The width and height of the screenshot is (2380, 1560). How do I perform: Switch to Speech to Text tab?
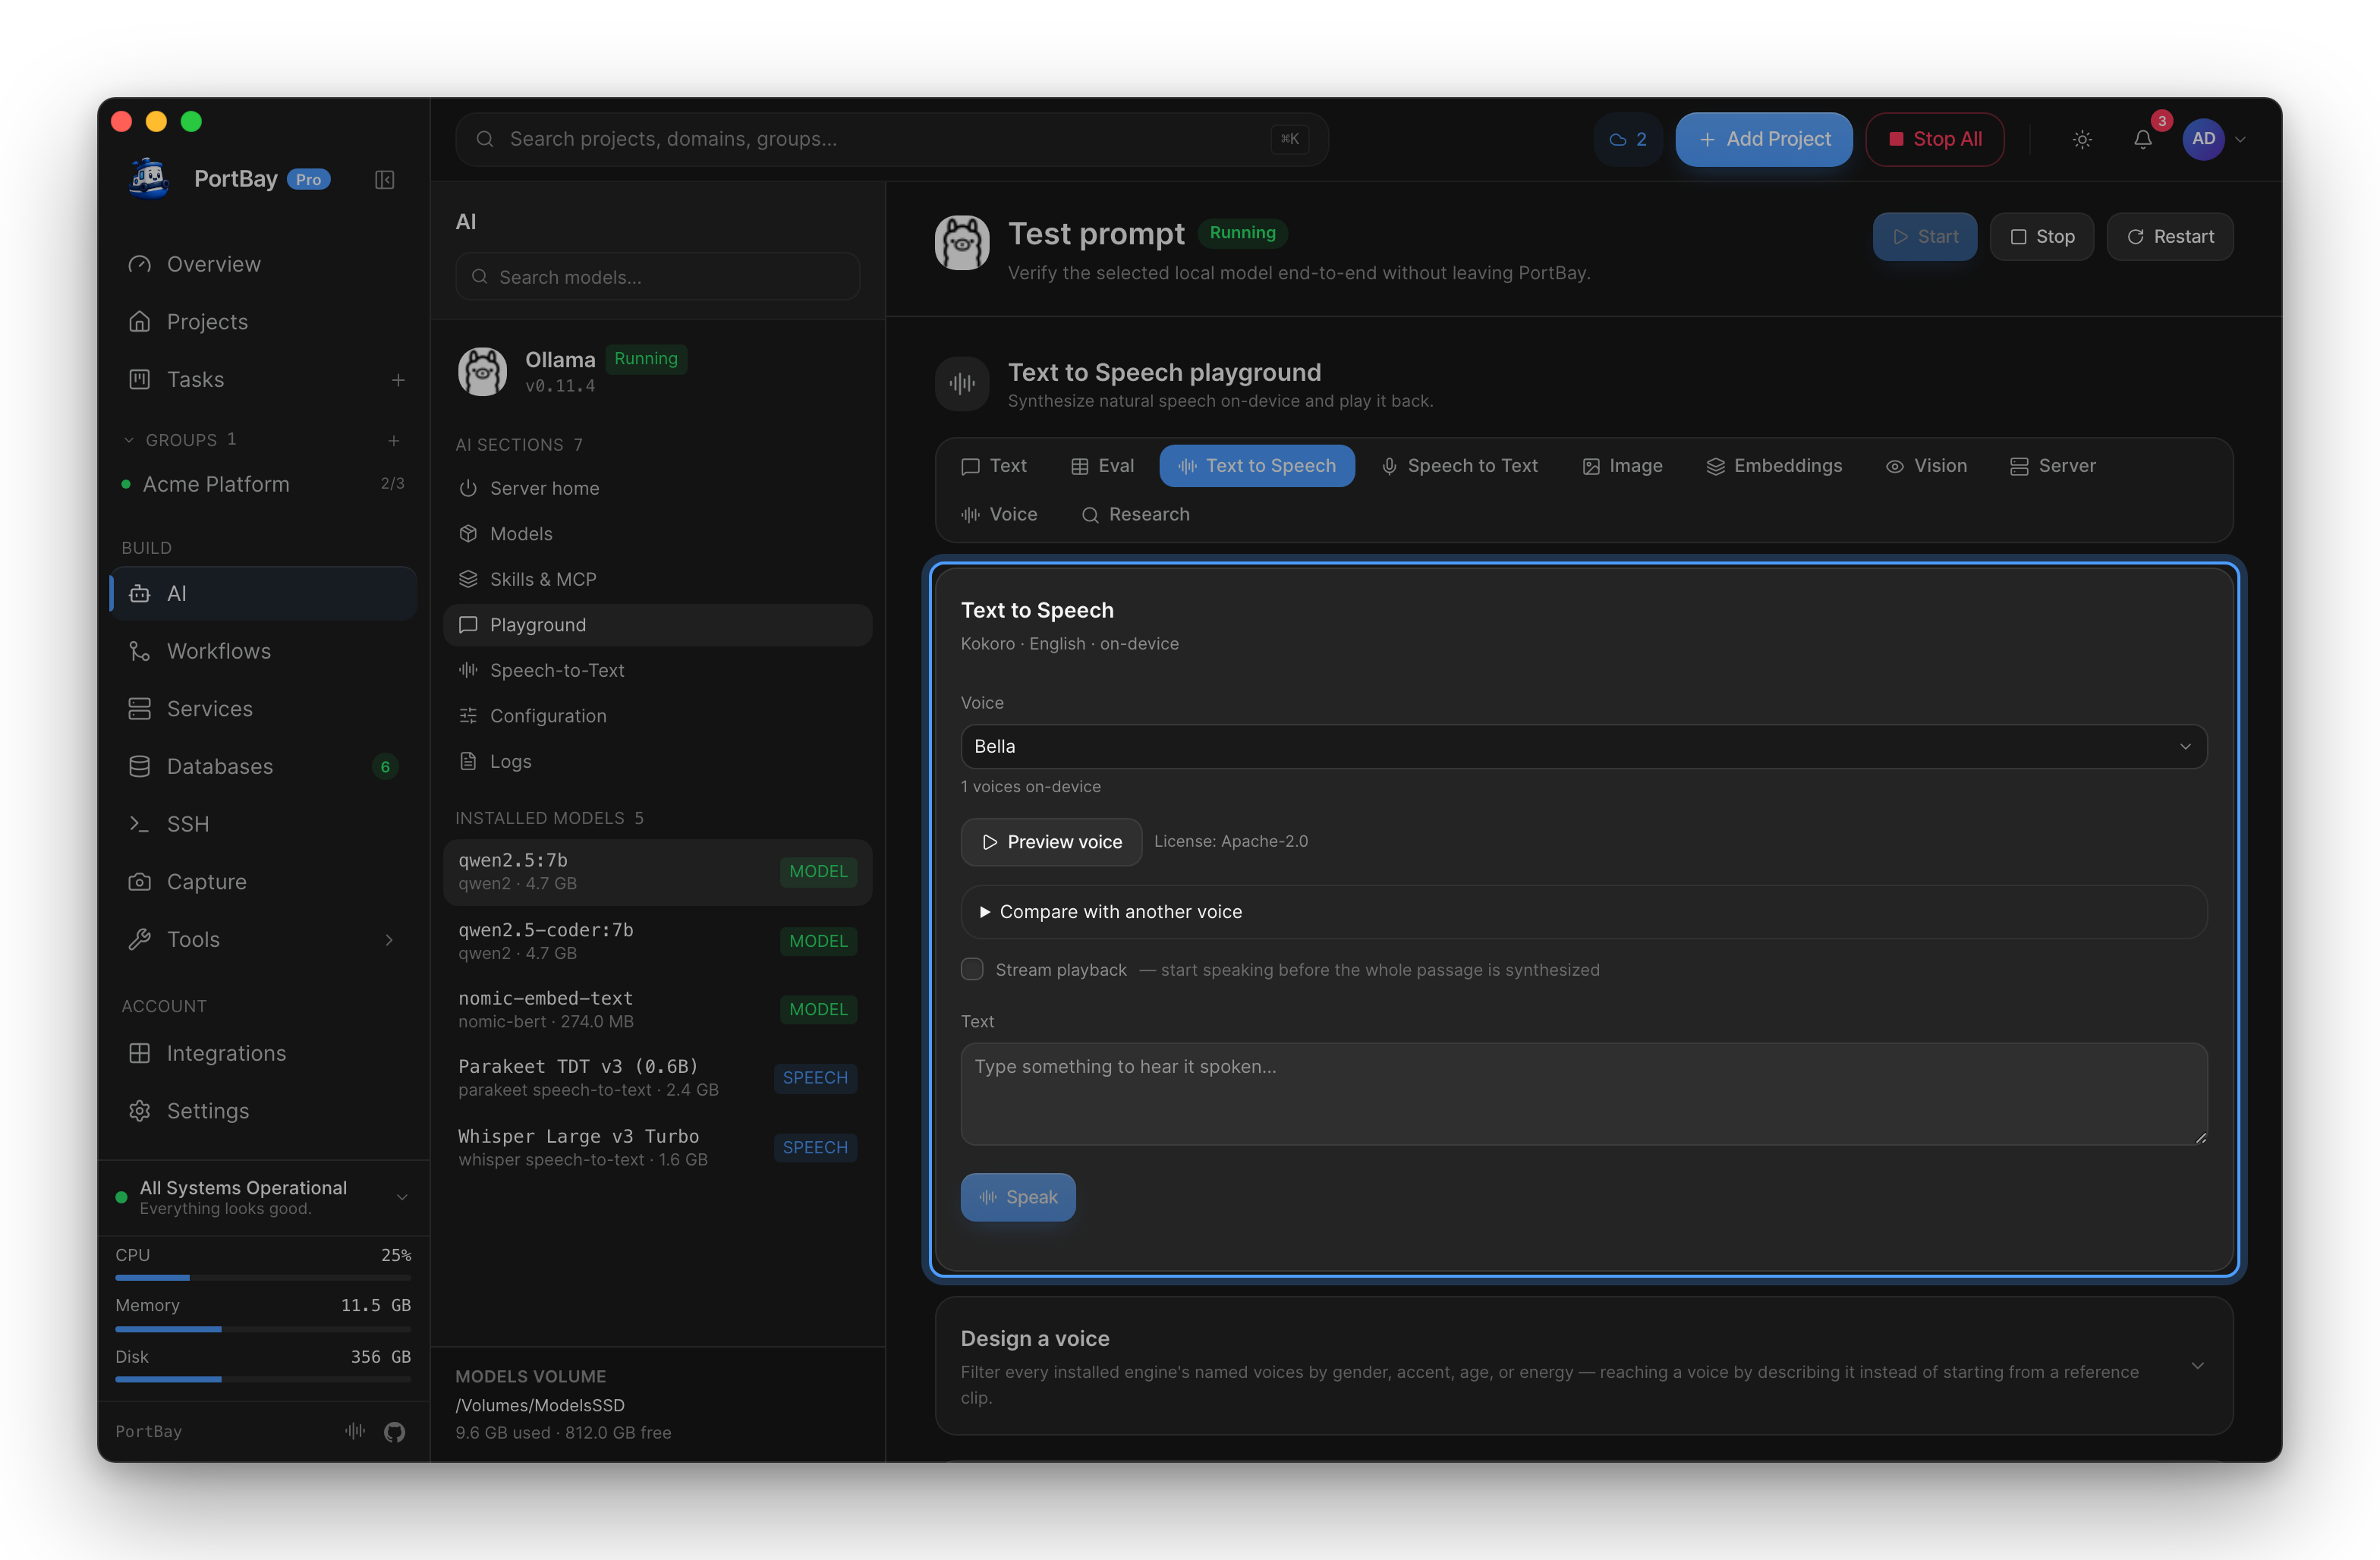1460,466
